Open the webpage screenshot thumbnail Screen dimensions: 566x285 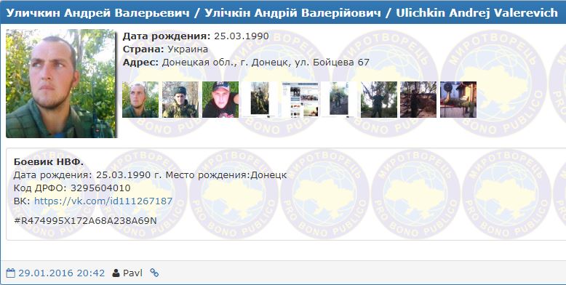(x=300, y=100)
